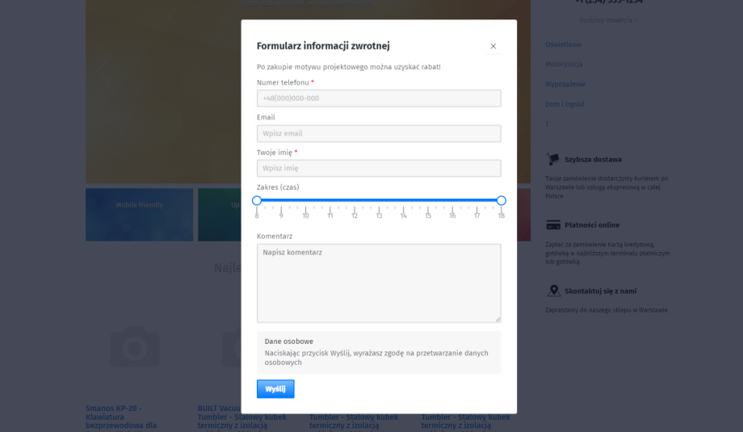Submit the form with Wyślij button
Viewport: 743px width, 432px height.
click(275, 389)
